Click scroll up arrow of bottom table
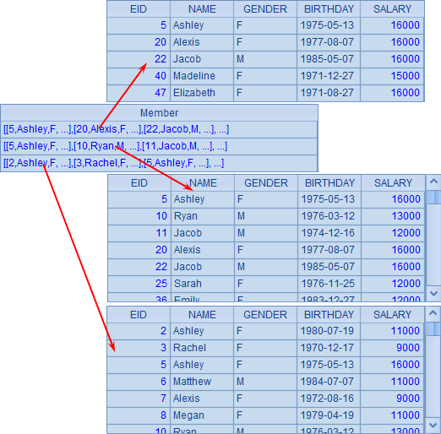Image resolution: width=441 pixels, height=434 pixels. click(433, 313)
